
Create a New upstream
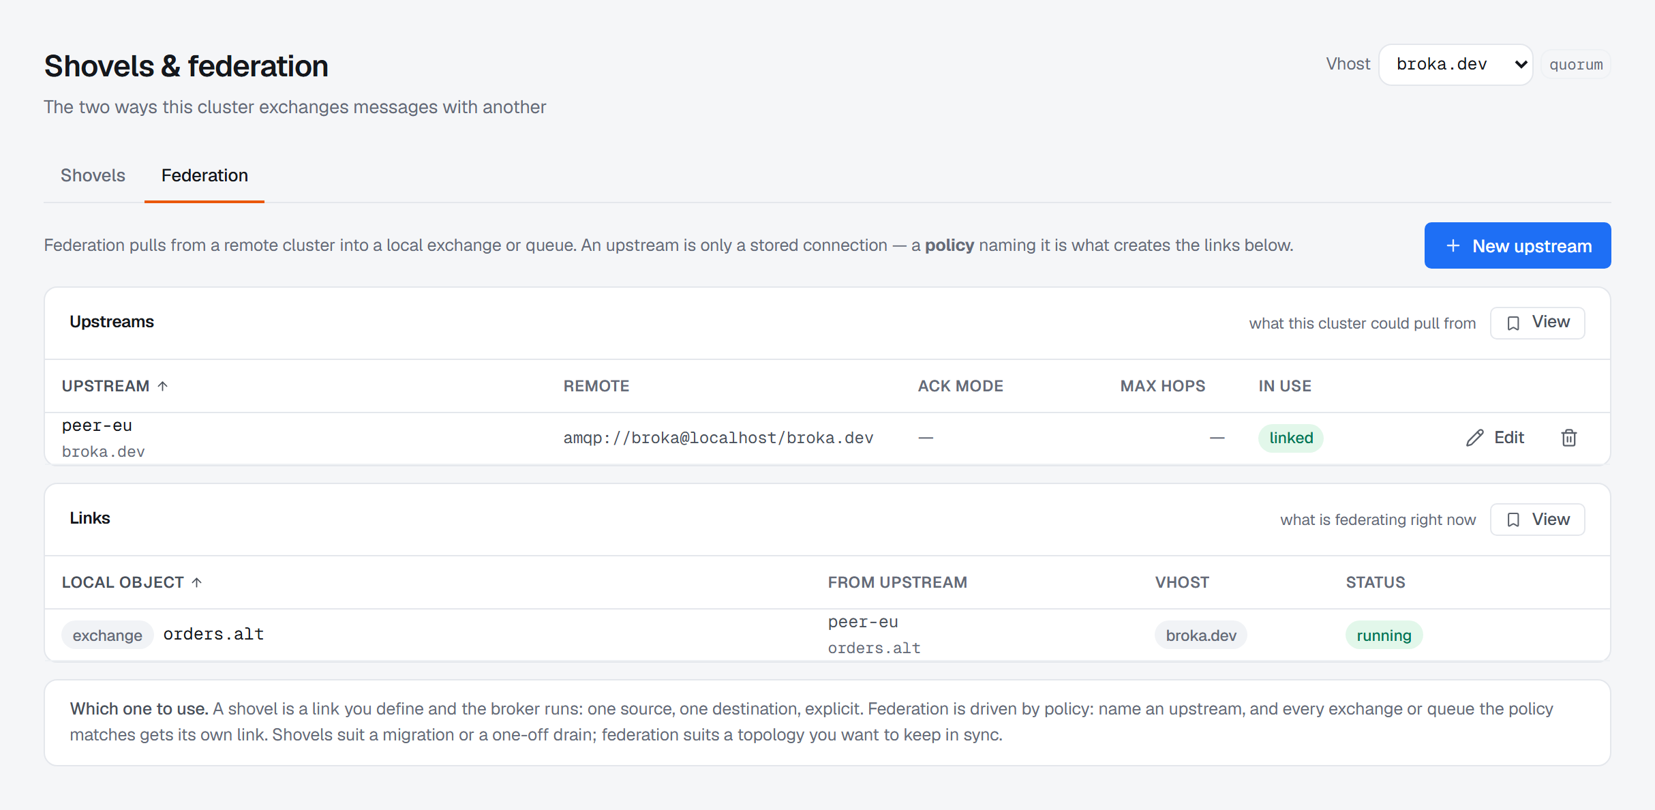pyautogui.click(x=1517, y=245)
